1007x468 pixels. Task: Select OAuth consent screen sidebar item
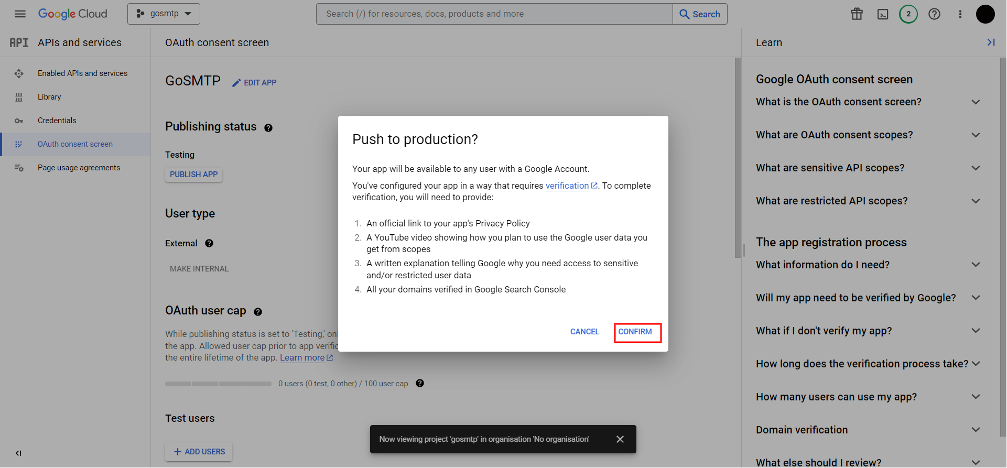75,144
